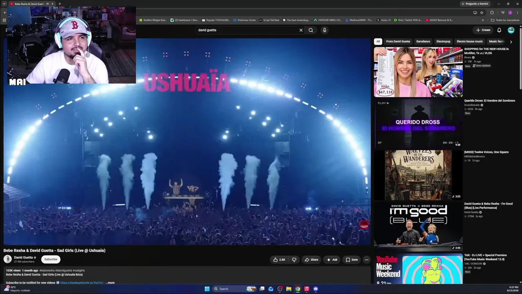Open the Discord taskbar icon

tap(316, 289)
